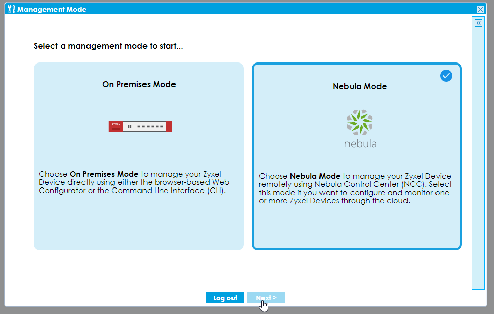
Task: Close the Management Mode dialog
Action: [480, 9]
